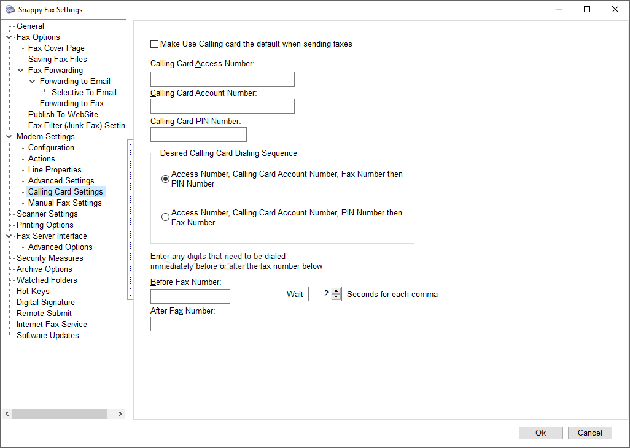Screen dimensions: 630x448
Task: Focus the Calling Card Account Number field
Action: pos(222,106)
